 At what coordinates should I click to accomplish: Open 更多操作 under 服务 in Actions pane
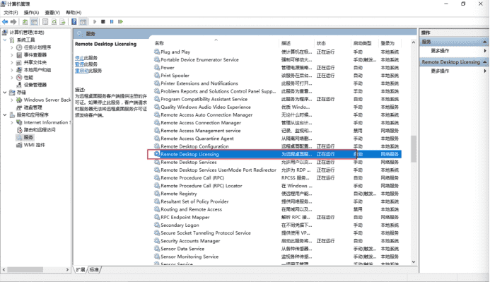tap(440, 51)
